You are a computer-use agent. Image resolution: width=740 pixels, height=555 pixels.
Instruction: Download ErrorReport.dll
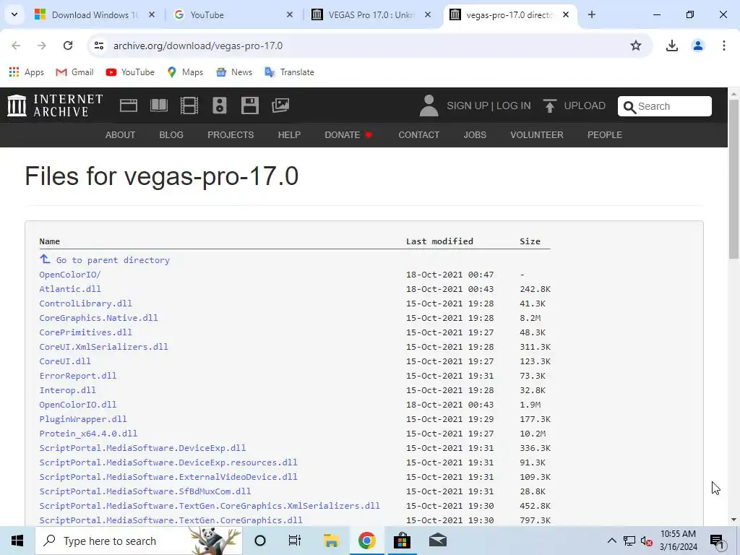[x=78, y=376]
